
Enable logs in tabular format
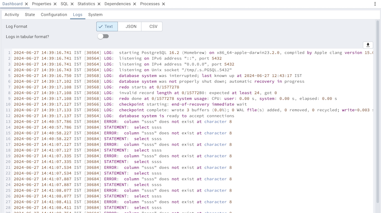(x=103, y=36)
